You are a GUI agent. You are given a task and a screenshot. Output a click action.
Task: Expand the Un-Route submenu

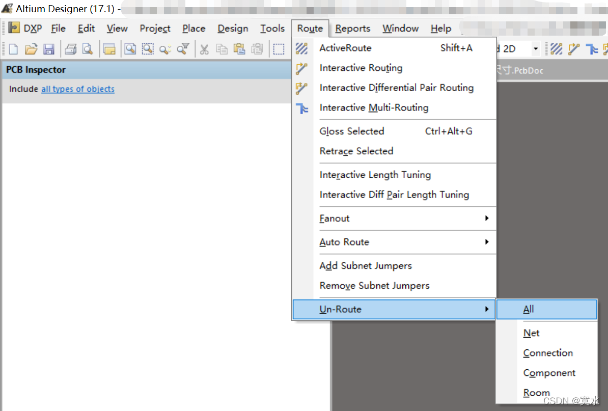click(x=394, y=310)
